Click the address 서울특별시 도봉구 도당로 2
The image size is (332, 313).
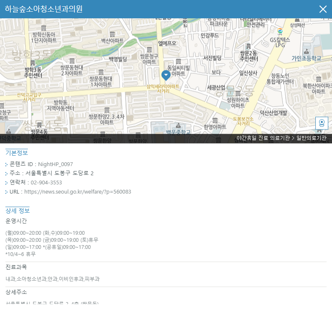(x=59, y=173)
